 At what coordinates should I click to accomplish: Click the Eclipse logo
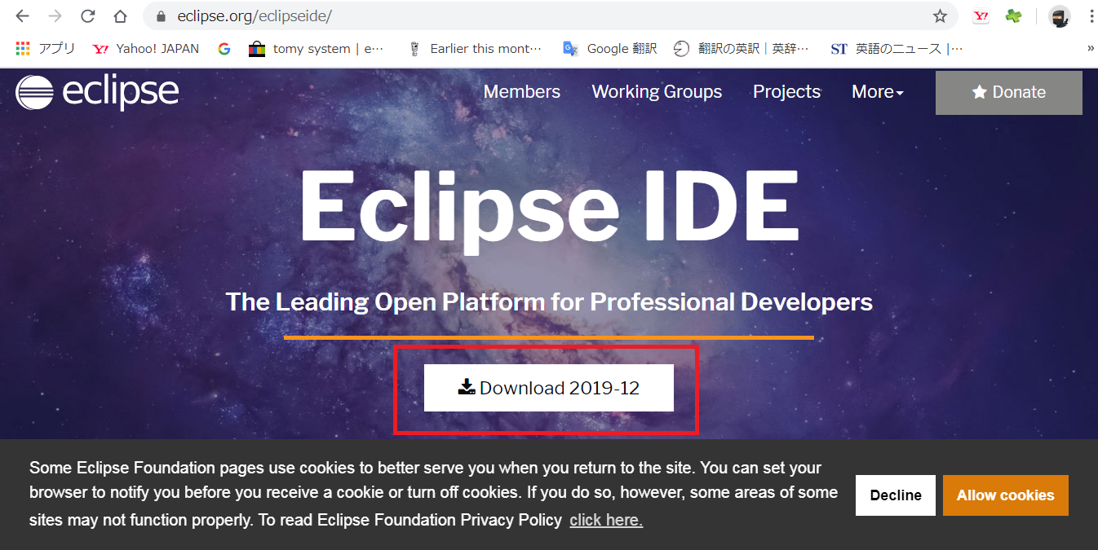pyautogui.click(x=96, y=91)
